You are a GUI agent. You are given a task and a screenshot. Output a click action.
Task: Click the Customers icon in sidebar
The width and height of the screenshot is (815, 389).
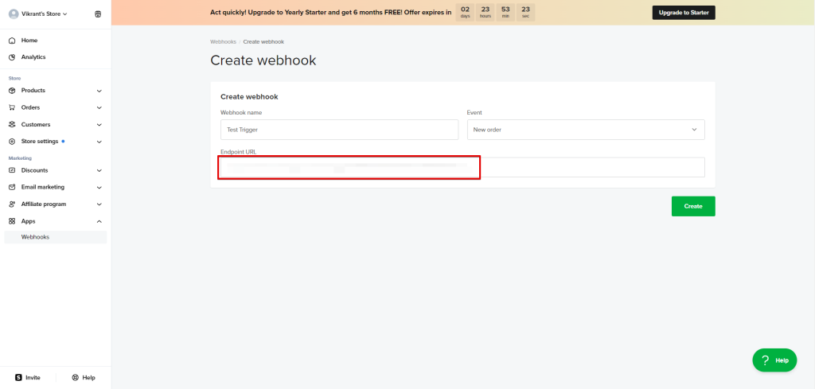coord(12,125)
